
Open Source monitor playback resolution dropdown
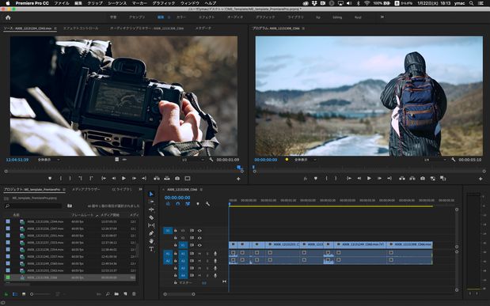click(193, 160)
